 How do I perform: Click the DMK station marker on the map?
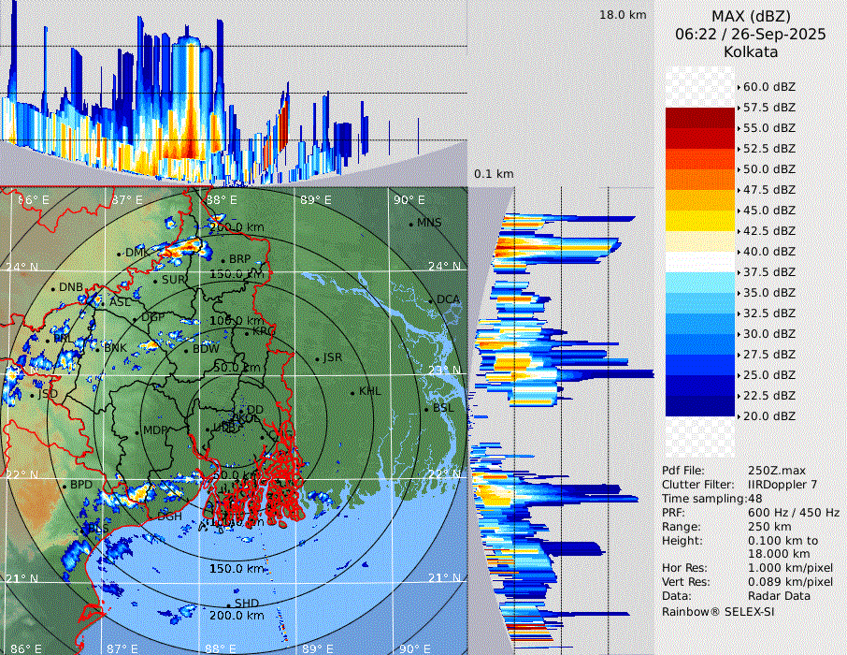point(119,254)
